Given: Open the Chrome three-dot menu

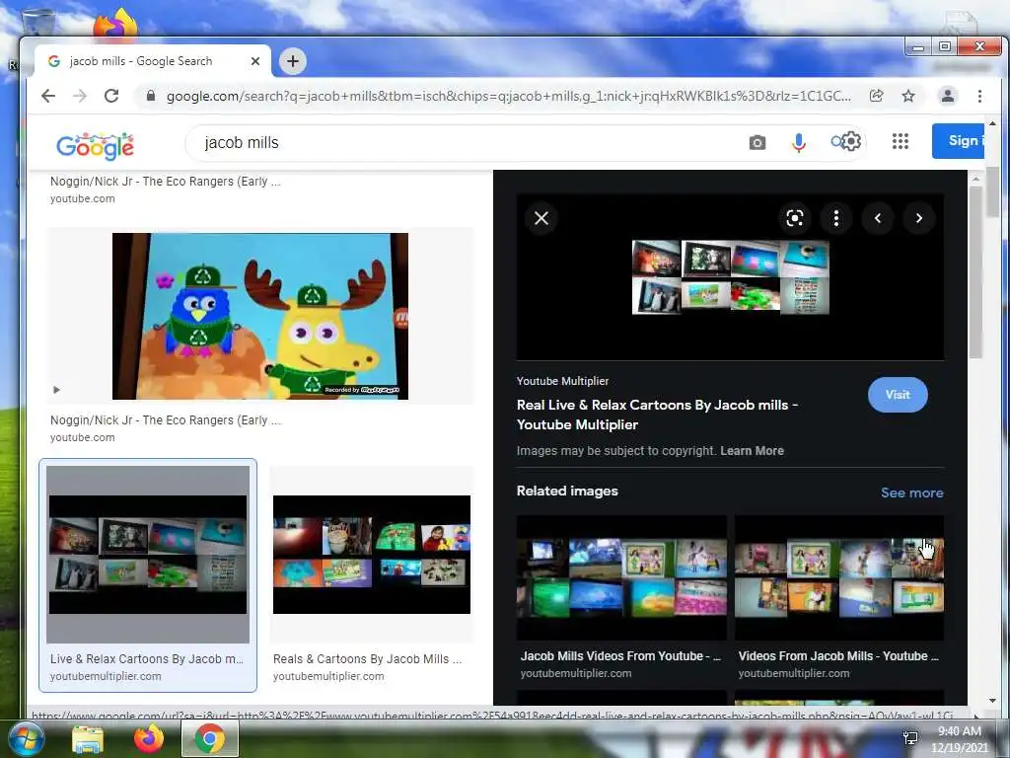Looking at the screenshot, I should tap(979, 96).
